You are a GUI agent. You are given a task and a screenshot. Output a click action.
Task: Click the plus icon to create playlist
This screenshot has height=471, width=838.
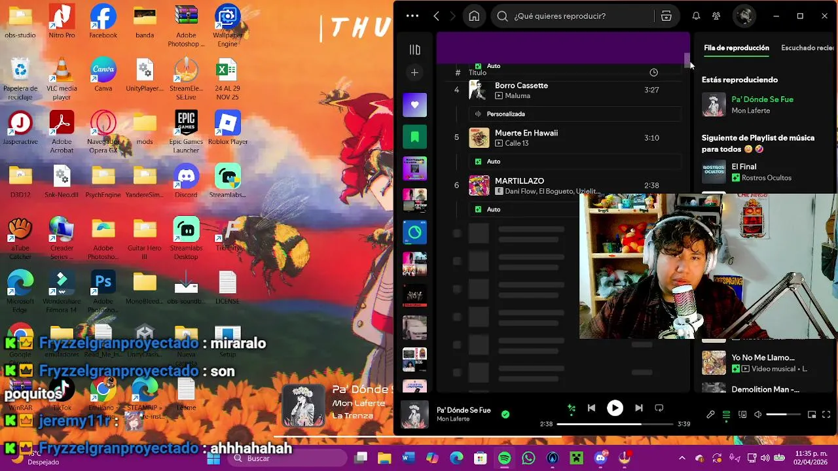(x=414, y=73)
